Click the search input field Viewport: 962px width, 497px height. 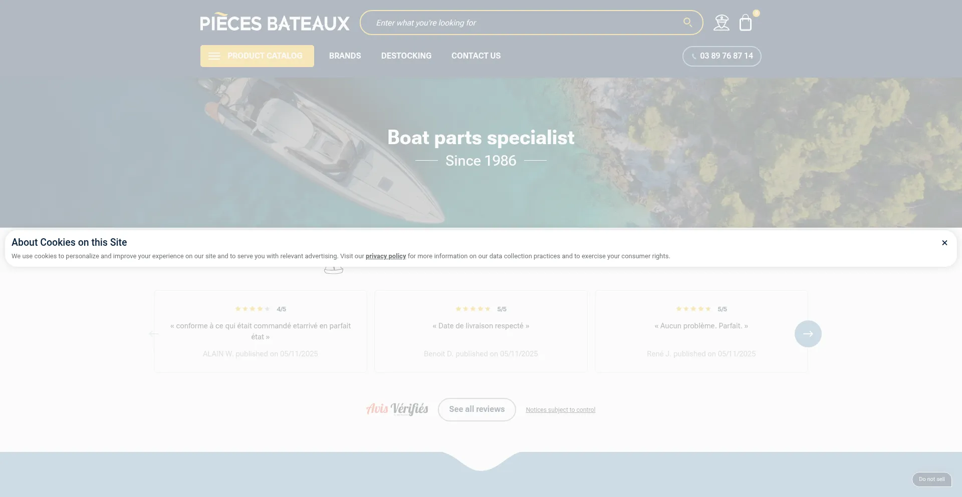pyautogui.click(x=526, y=23)
